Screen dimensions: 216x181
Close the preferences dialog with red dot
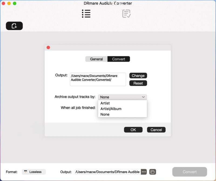48,48
